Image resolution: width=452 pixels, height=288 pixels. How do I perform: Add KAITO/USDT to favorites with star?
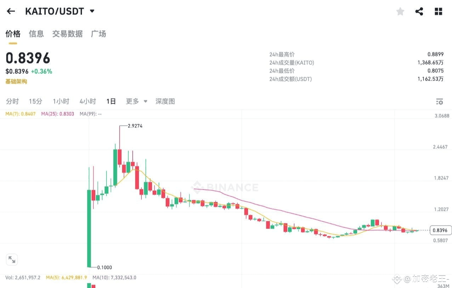click(400, 12)
